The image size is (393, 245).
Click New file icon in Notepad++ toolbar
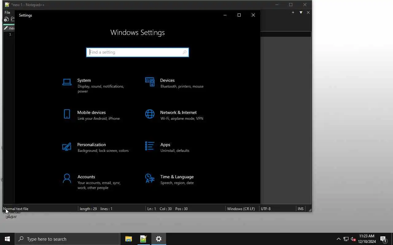click(6, 19)
